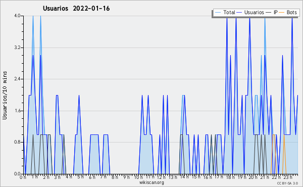Click the light blue Total legend line
303x187 pixels.
coord(218,13)
